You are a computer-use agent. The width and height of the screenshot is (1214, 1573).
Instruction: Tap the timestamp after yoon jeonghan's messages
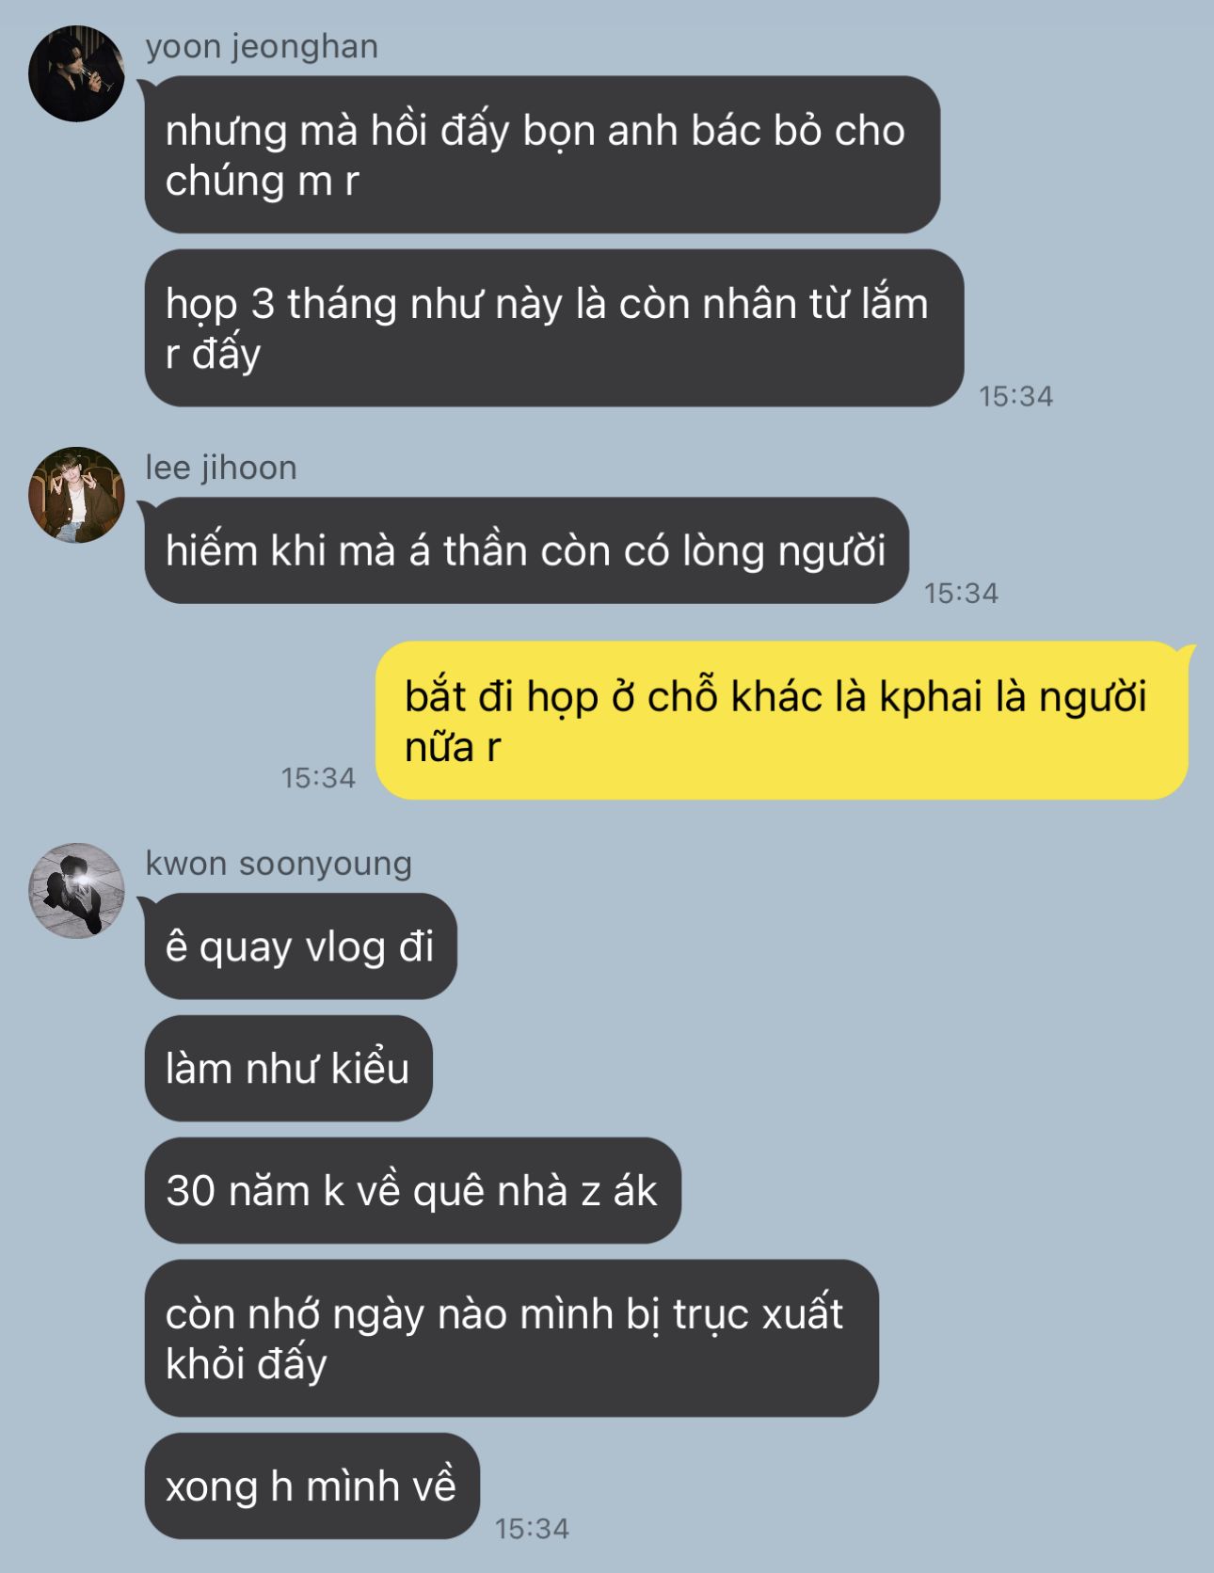click(x=1015, y=397)
